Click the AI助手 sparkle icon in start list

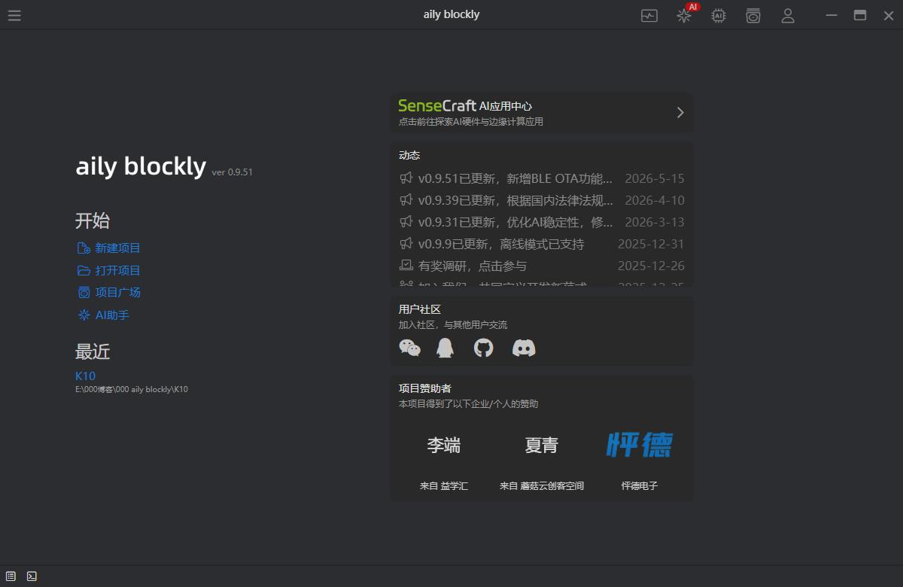[x=84, y=315]
